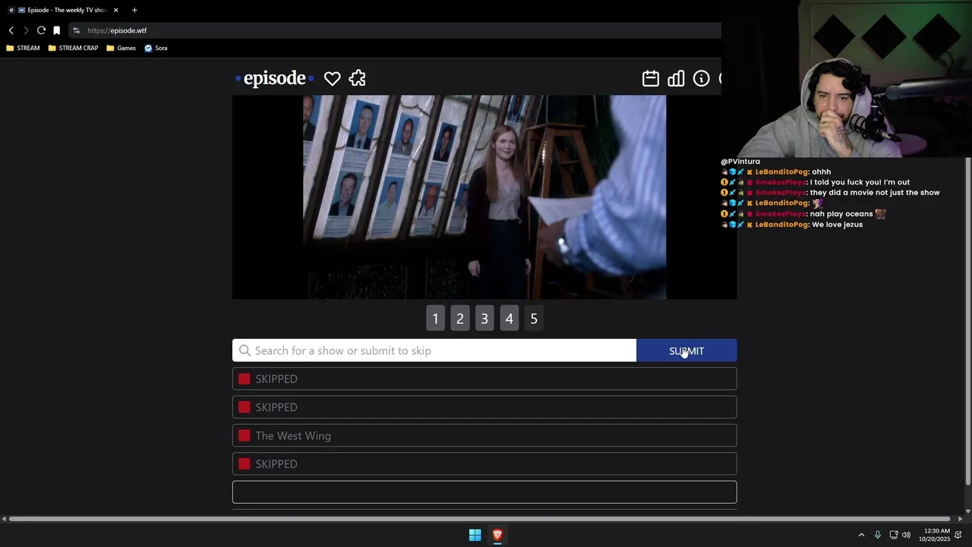Open the Sora bookmark
The width and height of the screenshot is (972, 547).
(156, 48)
